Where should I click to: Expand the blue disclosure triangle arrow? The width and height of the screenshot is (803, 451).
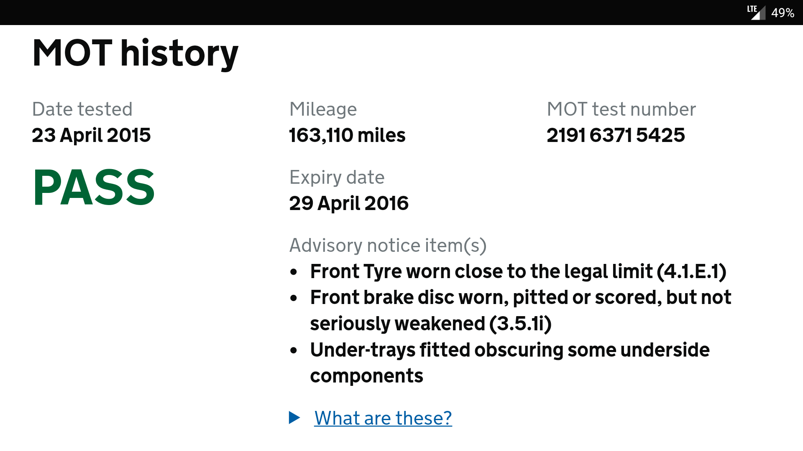pyautogui.click(x=294, y=418)
